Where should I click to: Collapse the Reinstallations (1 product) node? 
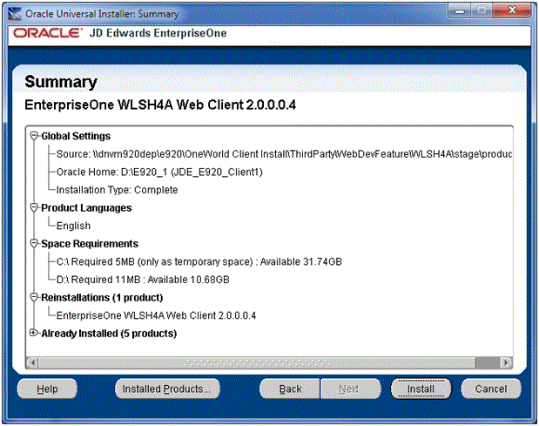pyautogui.click(x=34, y=297)
